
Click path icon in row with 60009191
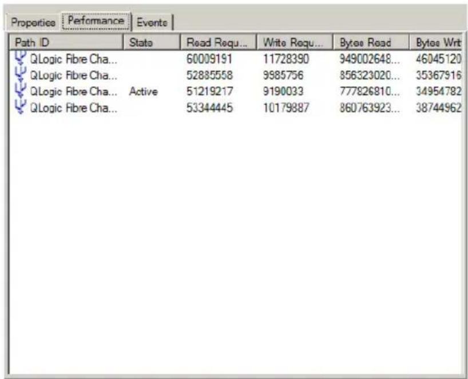pyautogui.click(x=20, y=58)
